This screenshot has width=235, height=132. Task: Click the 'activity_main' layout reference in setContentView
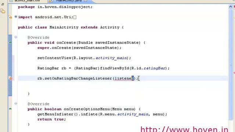pyautogui.click(x=111, y=58)
